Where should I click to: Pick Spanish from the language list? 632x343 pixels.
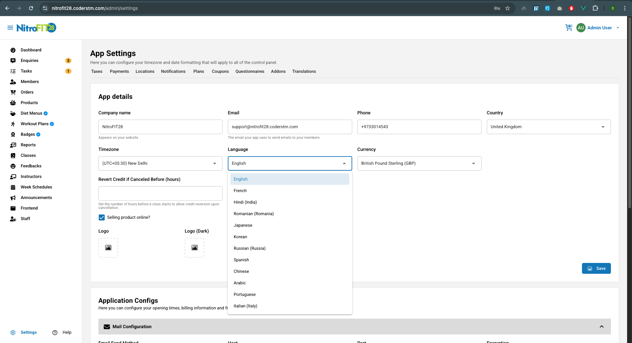pos(290,260)
